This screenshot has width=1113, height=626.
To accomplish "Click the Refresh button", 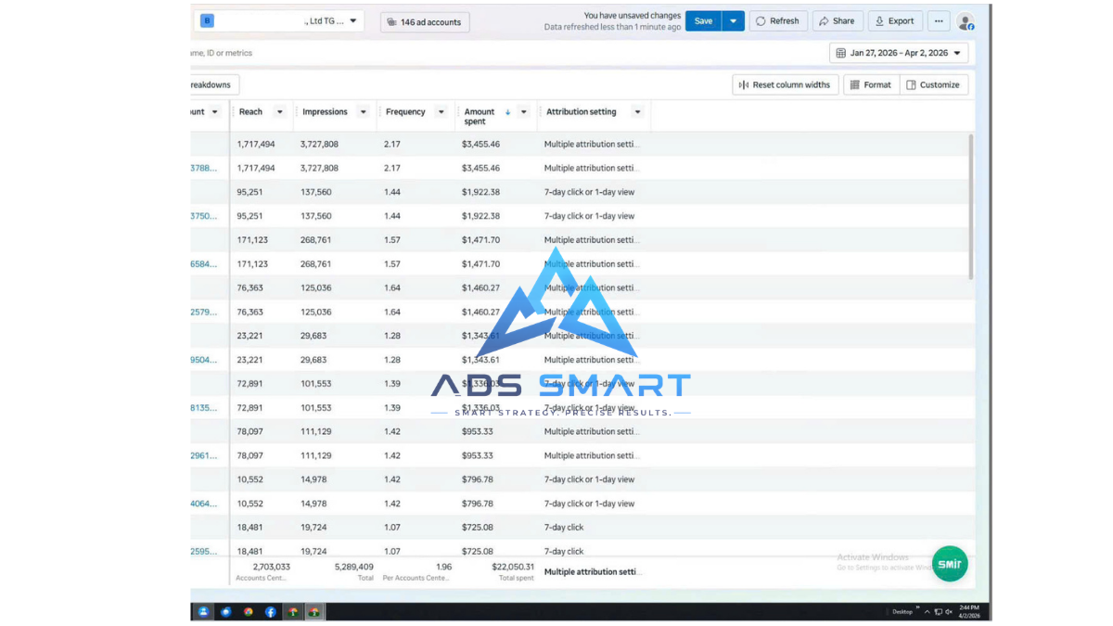I will 777,21.
